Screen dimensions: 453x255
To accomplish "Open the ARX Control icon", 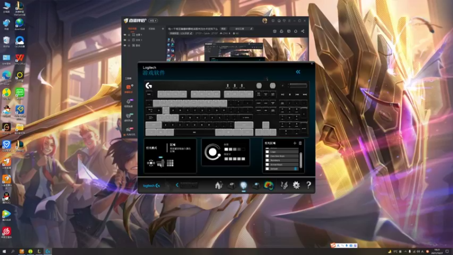I will [284, 185].
